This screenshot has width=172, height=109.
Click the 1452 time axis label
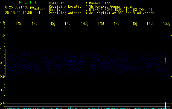point(35,24)
